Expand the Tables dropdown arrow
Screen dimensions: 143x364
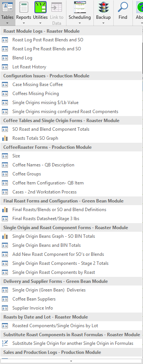pos(7,23)
